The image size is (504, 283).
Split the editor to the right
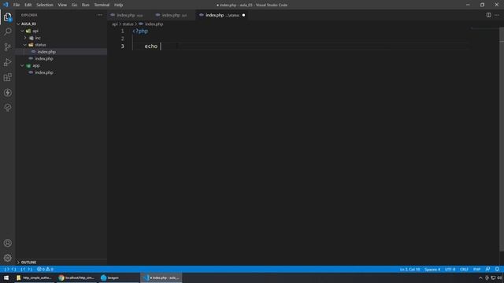tap(488, 15)
